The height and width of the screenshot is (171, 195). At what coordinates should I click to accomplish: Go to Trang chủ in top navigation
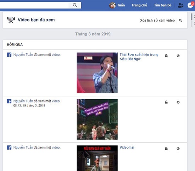pos(139,5)
